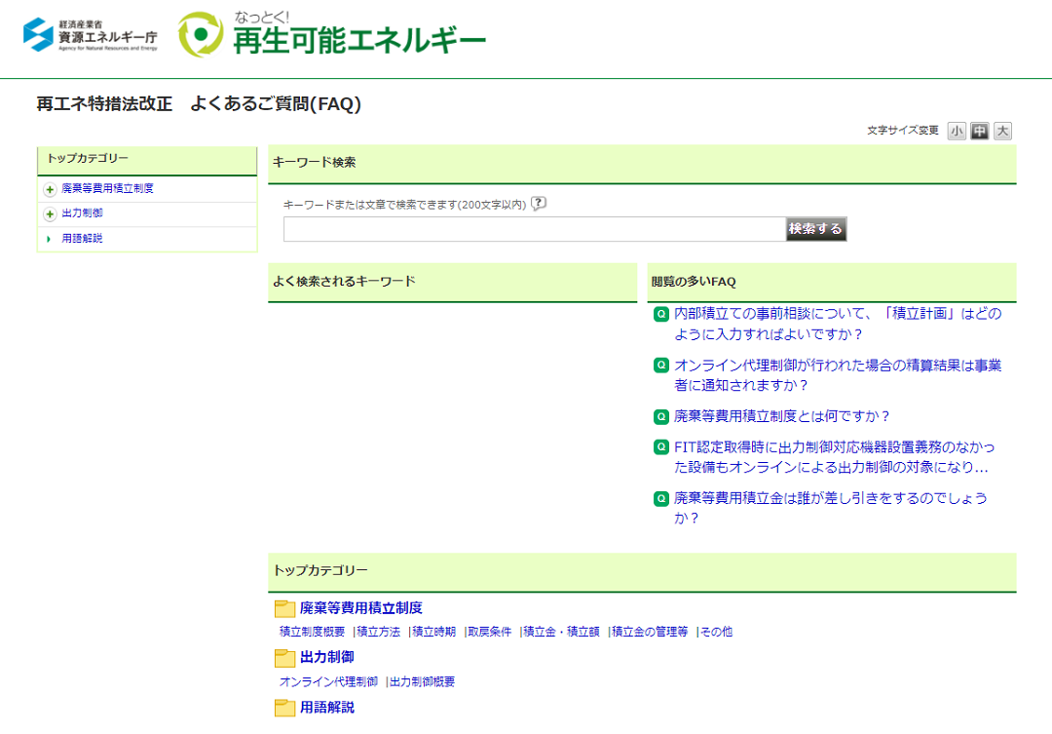Open the search help question-mark icon
This screenshot has width=1052, height=734.
pyautogui.click(x=538, y=204)
